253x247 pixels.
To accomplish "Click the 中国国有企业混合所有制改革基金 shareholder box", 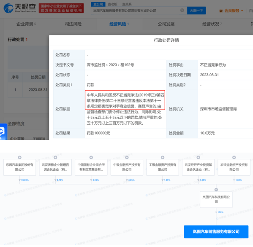I will (x=91, y=167).
